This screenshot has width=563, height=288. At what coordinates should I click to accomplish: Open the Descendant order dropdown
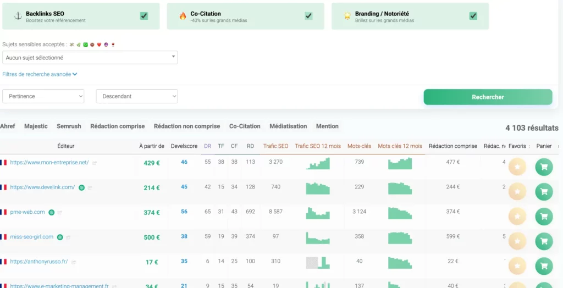[x=137, y=96]
